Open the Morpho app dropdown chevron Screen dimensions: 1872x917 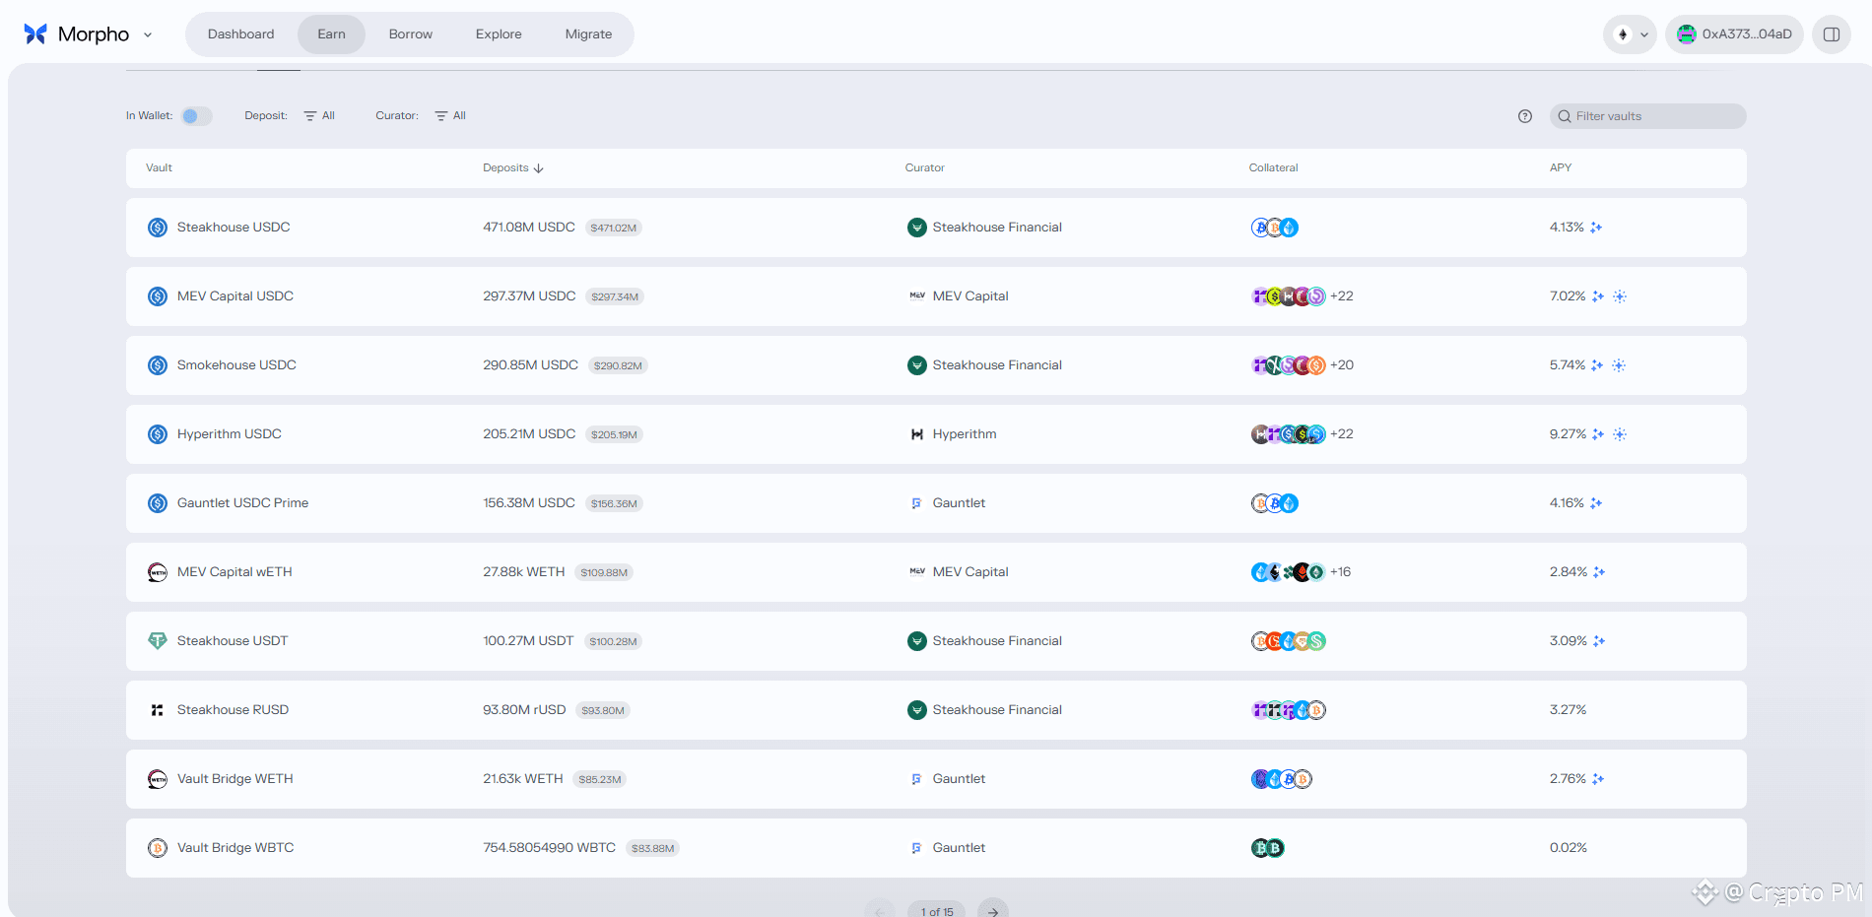click(x=148, y=34)
